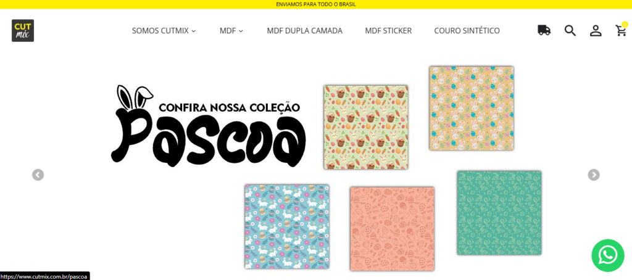Open the delivery truck shipping icon
The height and width of the screenshot is (280, 632).
(x=544, y=30)
